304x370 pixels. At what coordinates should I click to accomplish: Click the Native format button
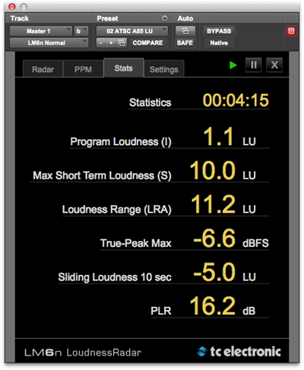[x=219, y=43]
